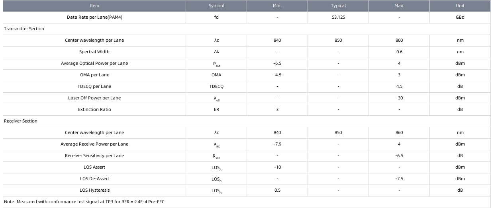
Task: Click the Receiver Sensitivity per Lane cell
Action: tap(94, 156)
